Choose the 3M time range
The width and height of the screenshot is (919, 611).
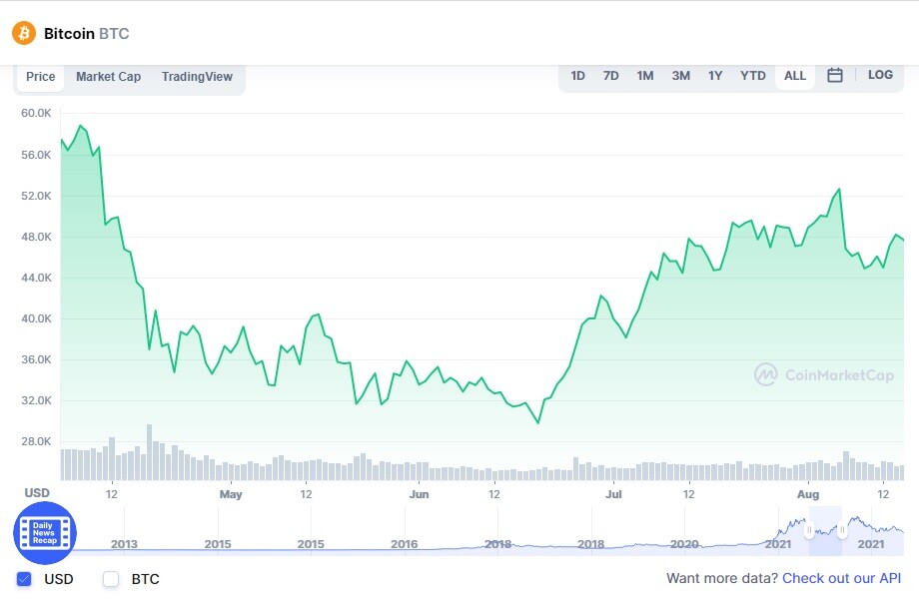[x=680, y=76]
